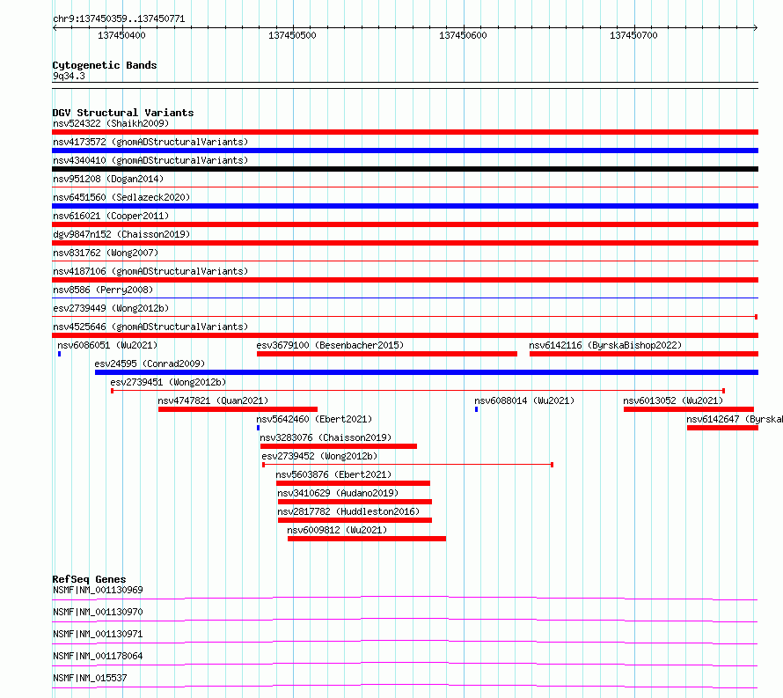Open nsv4173572 (gnomADStructuralVariants) label
Viewport: 783px width, 698px height.
pyautogui.click(x=150, y=142)
